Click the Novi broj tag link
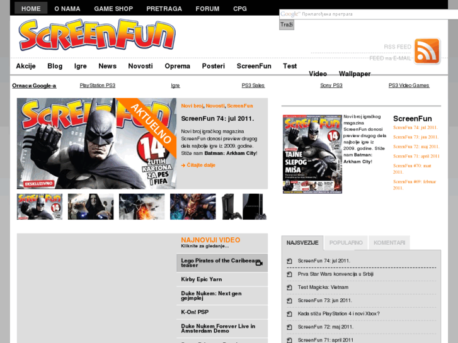 192,106
